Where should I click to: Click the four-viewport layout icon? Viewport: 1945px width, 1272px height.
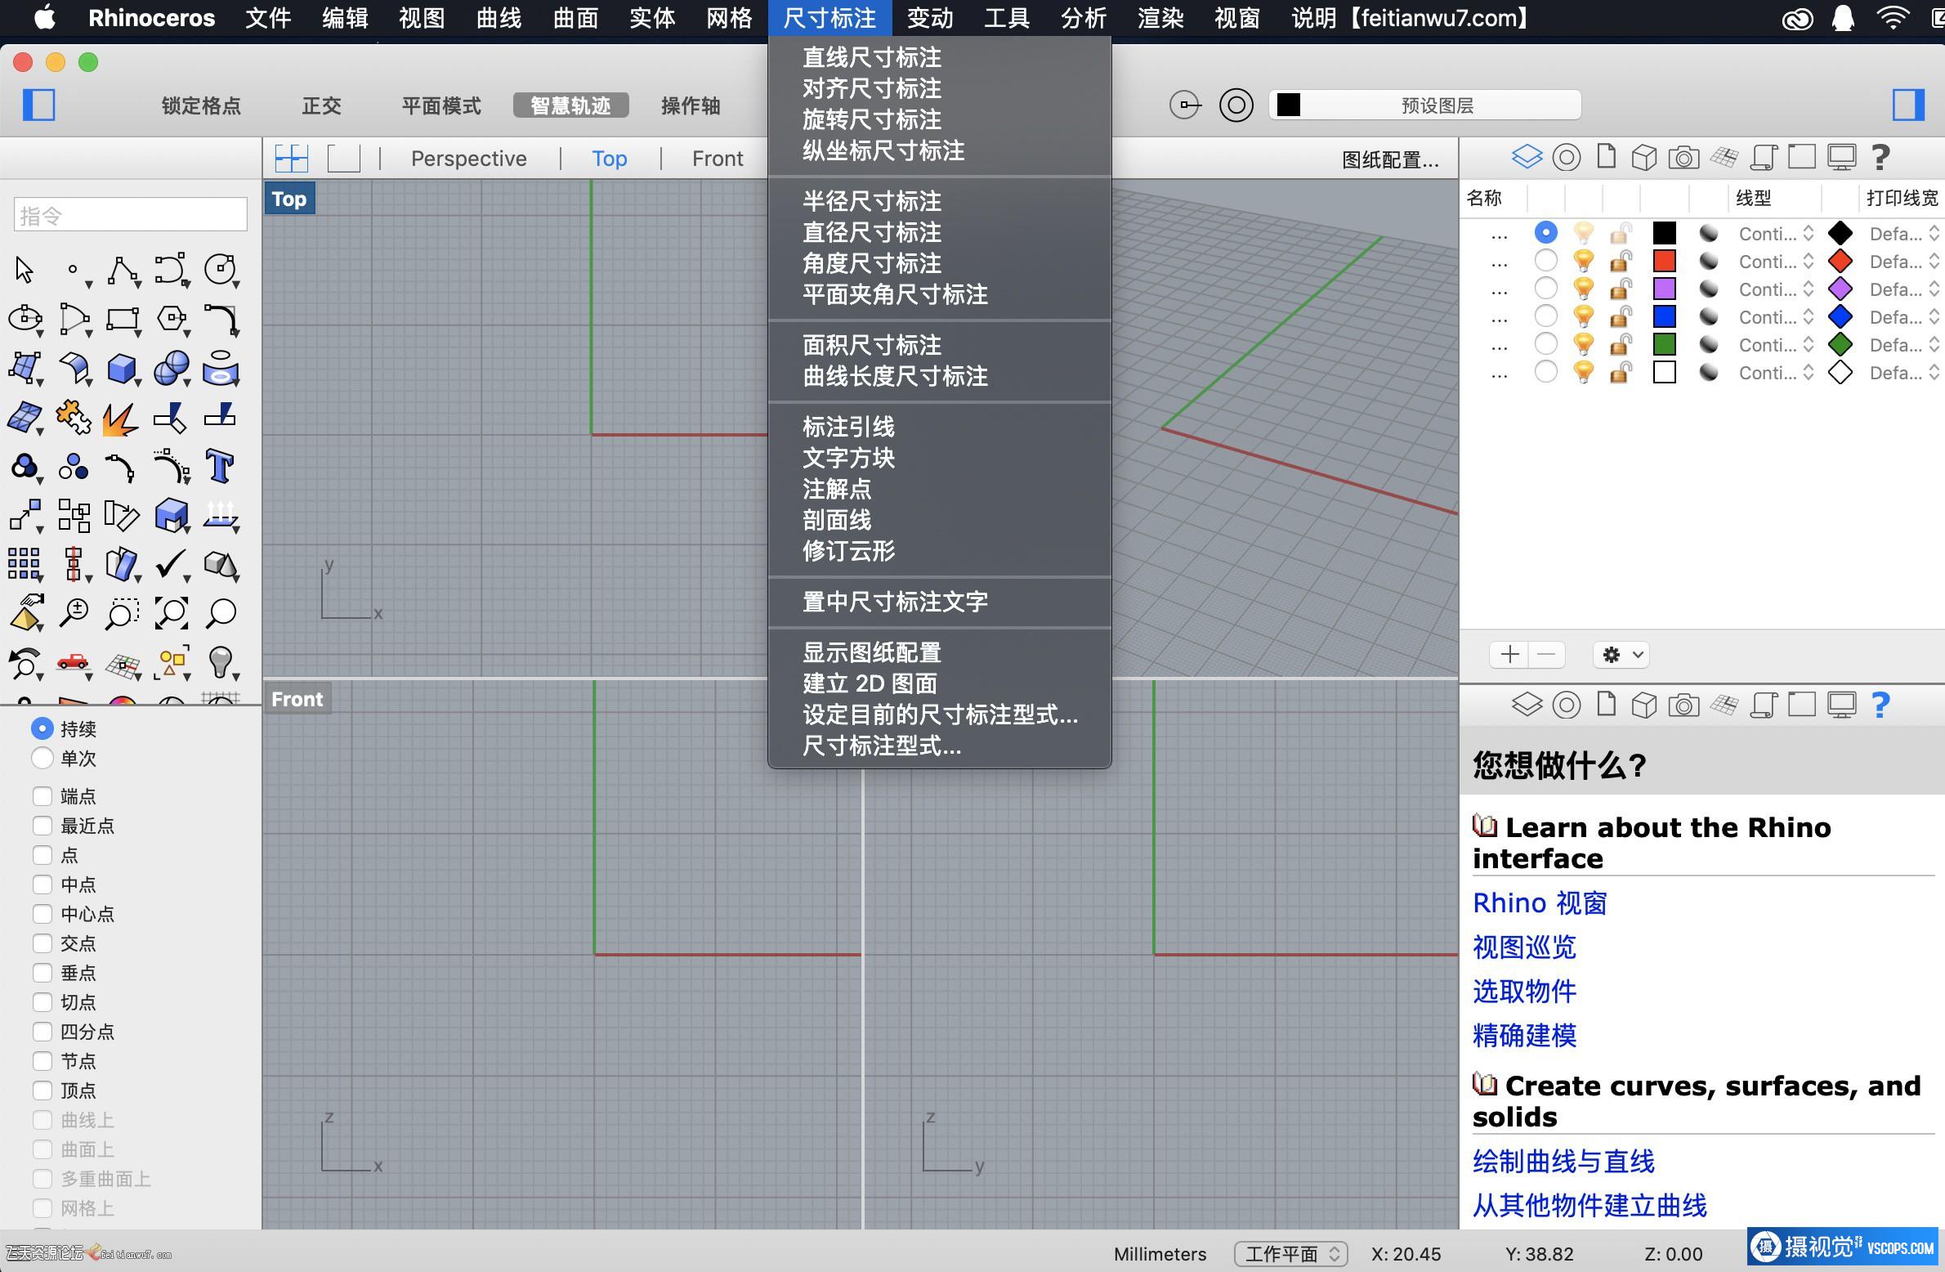pyautogui.click(x=292, y=158)
